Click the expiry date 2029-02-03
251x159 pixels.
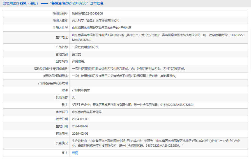80,134
